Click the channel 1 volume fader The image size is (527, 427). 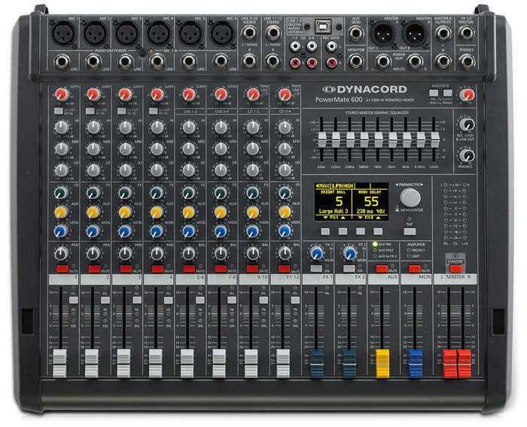click(x=60, y=364)
